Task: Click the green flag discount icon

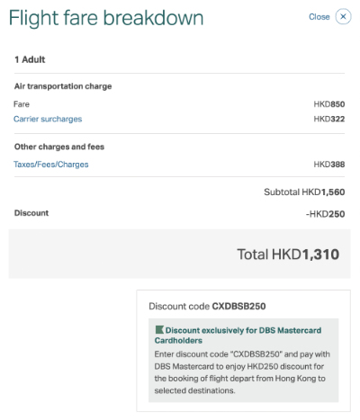Action: 159,330
